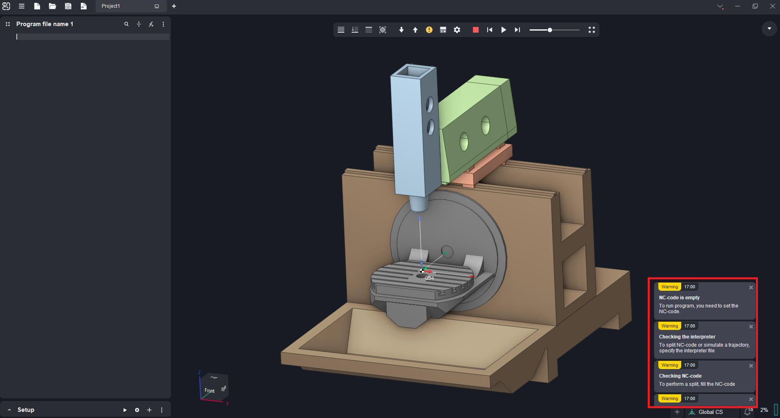Open an existing project folder
The height and width of the screenshot is (418, 780).
coord(52,6)
